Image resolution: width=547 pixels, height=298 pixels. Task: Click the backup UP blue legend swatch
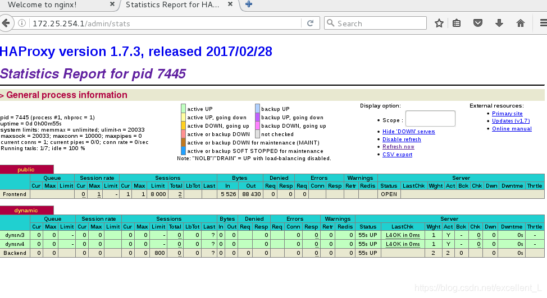coord(257,109)
